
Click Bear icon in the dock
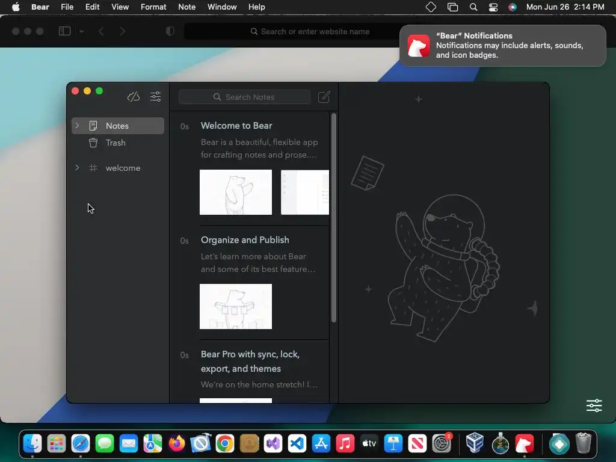(x=525, y=444)
